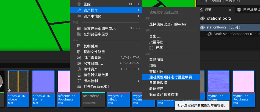The image size is (260, 112).
Task: Select 通过属性矩阵进行批量编辑 menu entry
Action: 173,77
